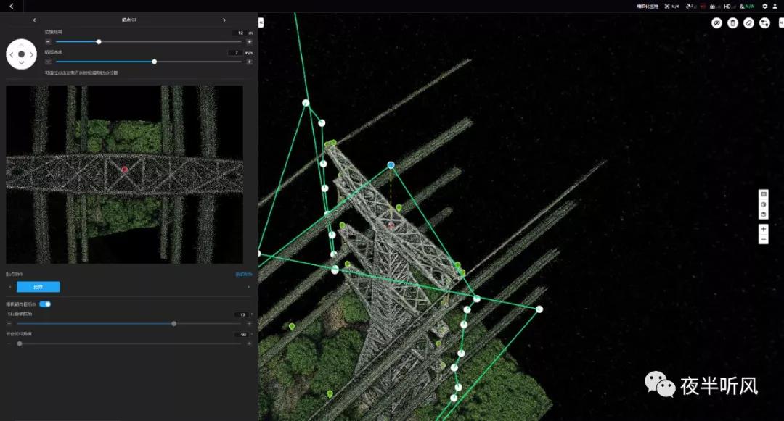Click the m/s speed value input field
The image size is (784, 421).
pos(235,53)
